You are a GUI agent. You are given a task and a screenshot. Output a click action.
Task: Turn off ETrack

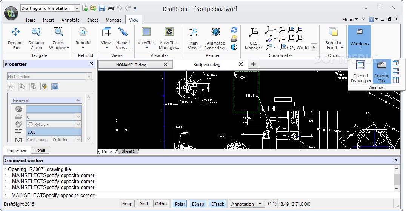(217, 204)
